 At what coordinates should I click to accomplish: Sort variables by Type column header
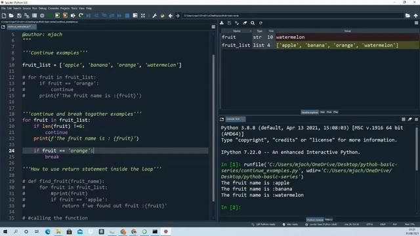click(260, 31)
